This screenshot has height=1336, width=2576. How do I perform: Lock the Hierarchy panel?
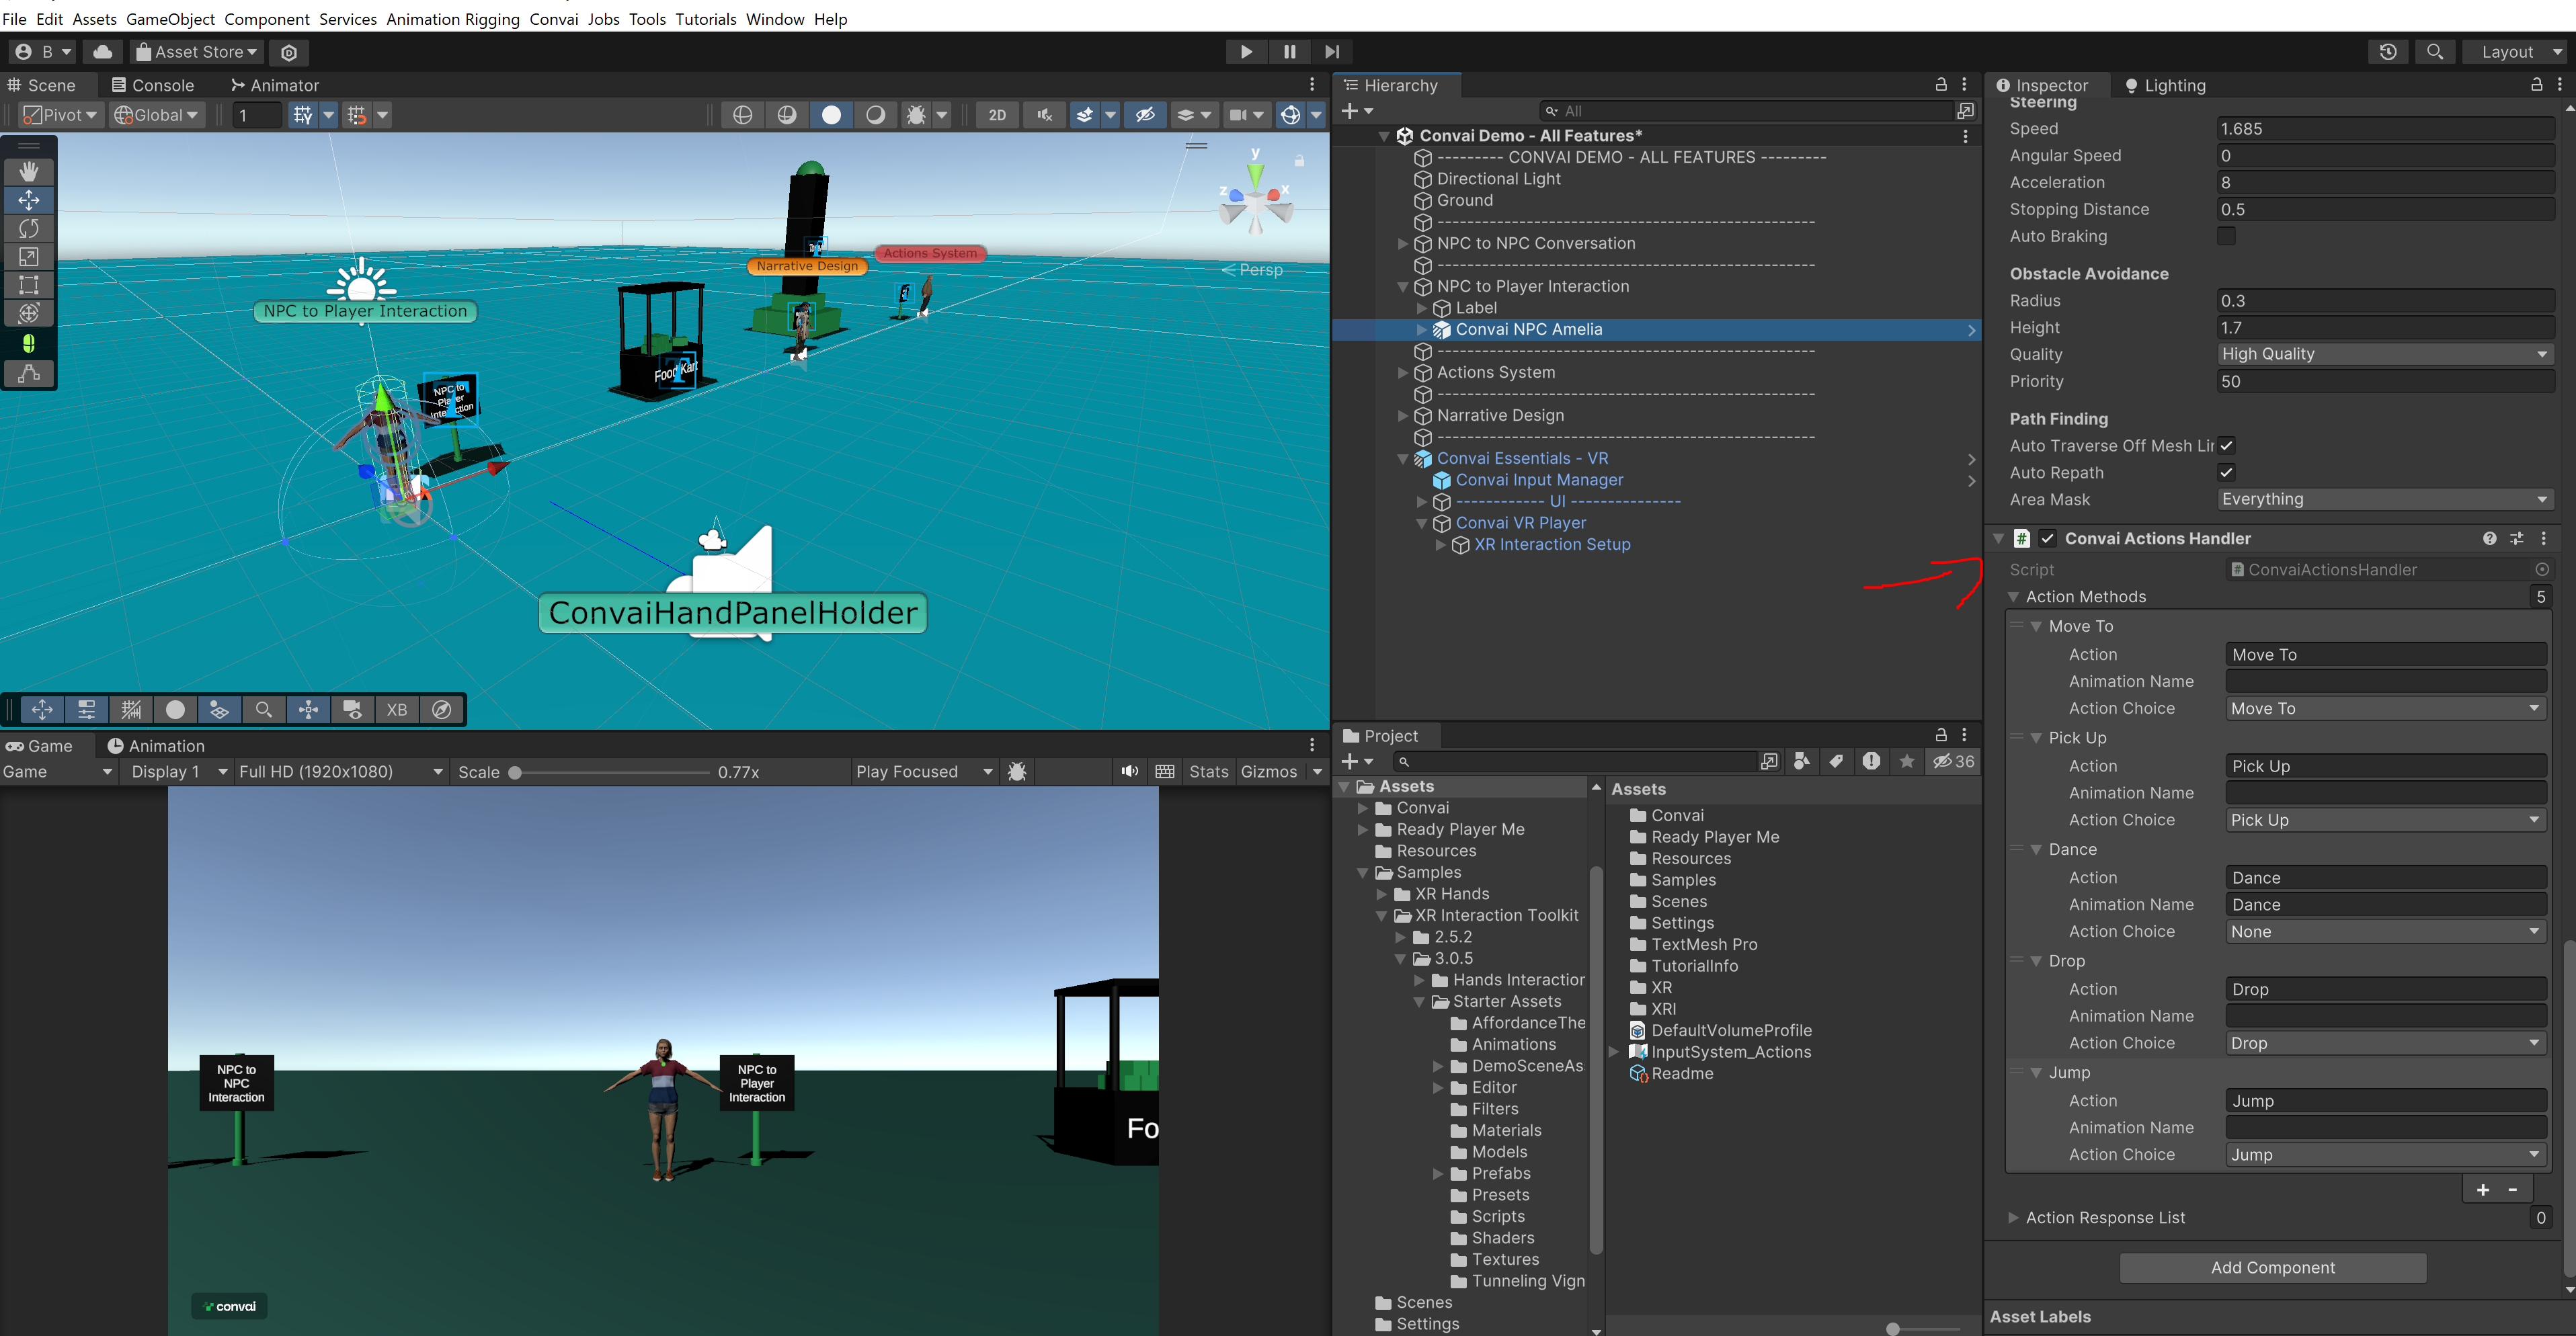tap(1941, 85)
